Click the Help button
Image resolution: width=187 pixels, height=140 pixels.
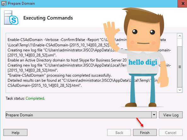tap(15, 132)
